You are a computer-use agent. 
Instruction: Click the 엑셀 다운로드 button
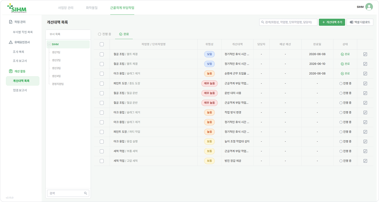360,22
